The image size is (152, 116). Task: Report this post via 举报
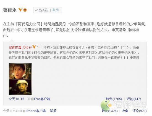point(53,111)
